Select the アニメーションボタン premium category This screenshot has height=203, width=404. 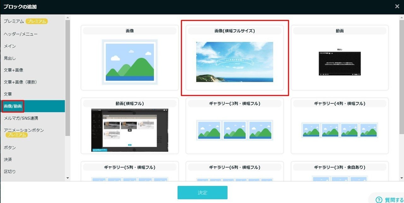point(33,133)
